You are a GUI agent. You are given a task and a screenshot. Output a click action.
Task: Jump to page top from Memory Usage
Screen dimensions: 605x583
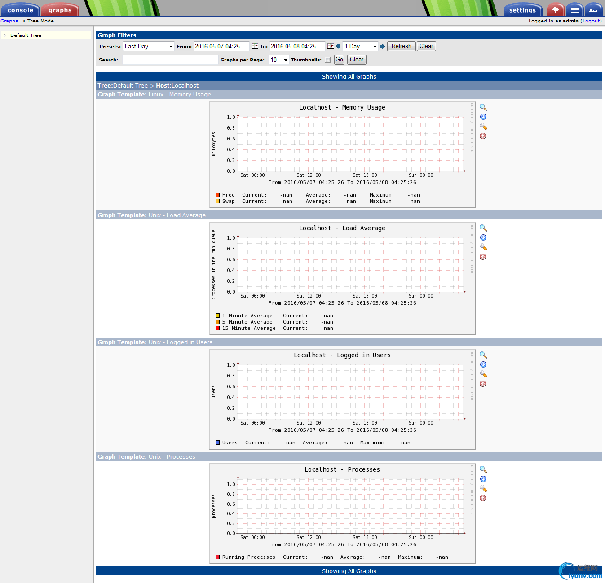[x=483, y=136]
